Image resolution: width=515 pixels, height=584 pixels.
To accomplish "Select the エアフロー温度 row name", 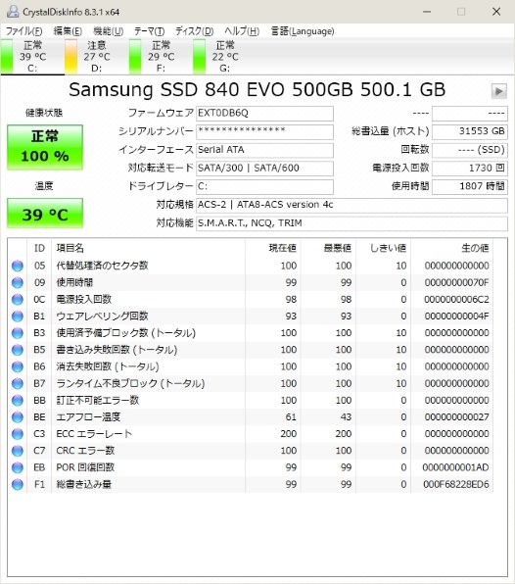I will click(88, 417).
